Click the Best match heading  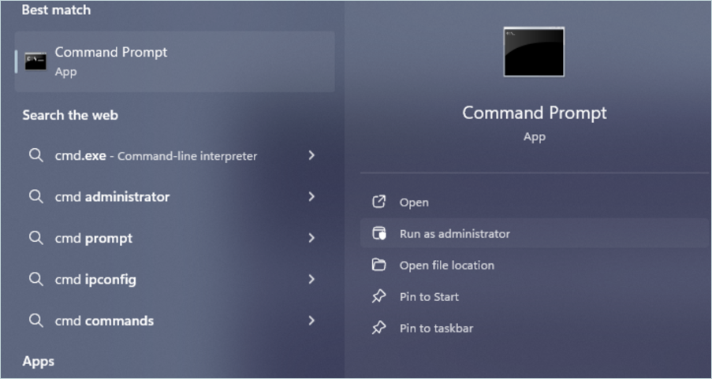(x=56, y=10)
